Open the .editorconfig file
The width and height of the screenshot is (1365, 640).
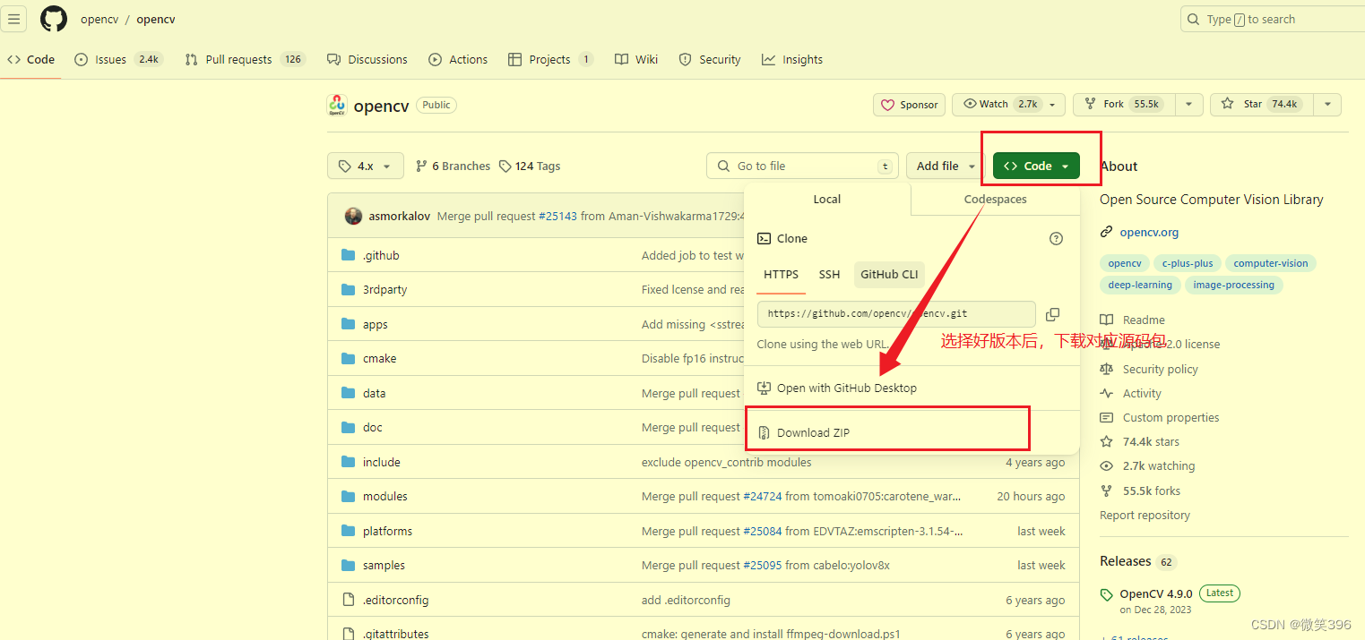(x=395, y=601)
